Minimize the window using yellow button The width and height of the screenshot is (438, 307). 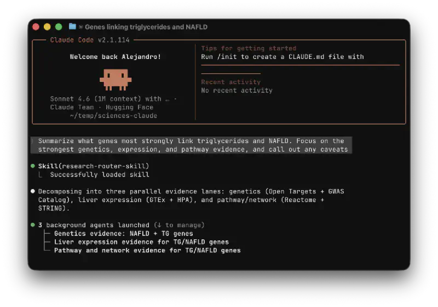[47, 27]
